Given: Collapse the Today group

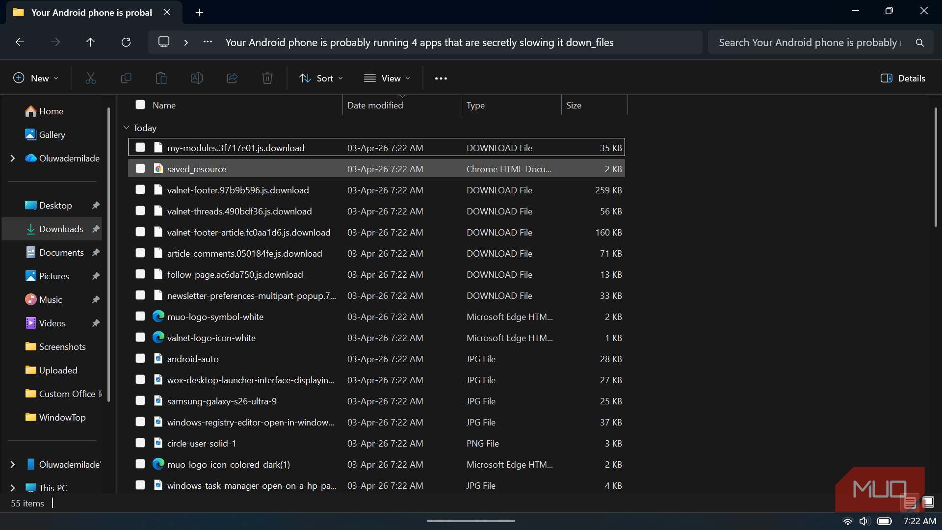Looking at the screenshot, I should (x=126, y=128).
